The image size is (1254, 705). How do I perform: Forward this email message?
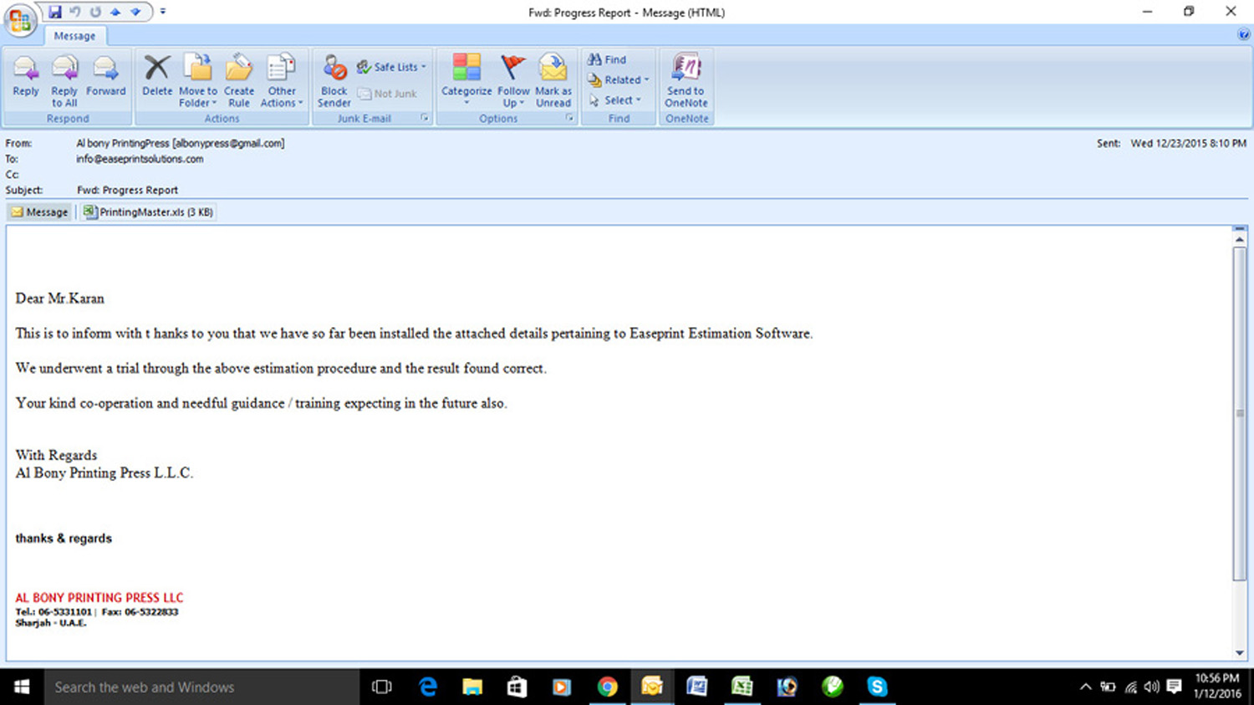coord(105,77)
